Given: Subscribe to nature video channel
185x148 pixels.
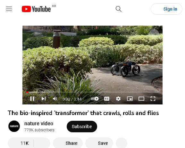Looking at the screenshot, I should pyautogui.click(x=82, y=127).
